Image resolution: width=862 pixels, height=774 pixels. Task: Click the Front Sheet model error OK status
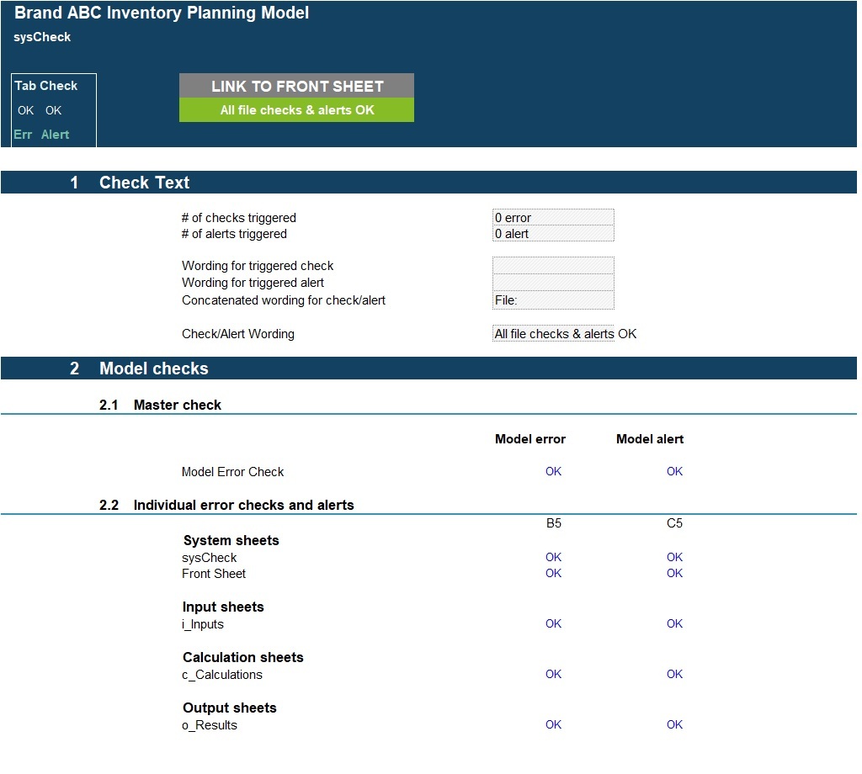click(x=553, y=574)
